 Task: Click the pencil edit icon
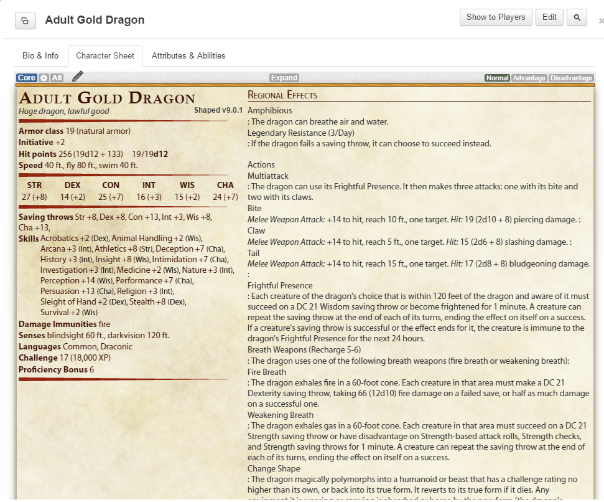77,77
